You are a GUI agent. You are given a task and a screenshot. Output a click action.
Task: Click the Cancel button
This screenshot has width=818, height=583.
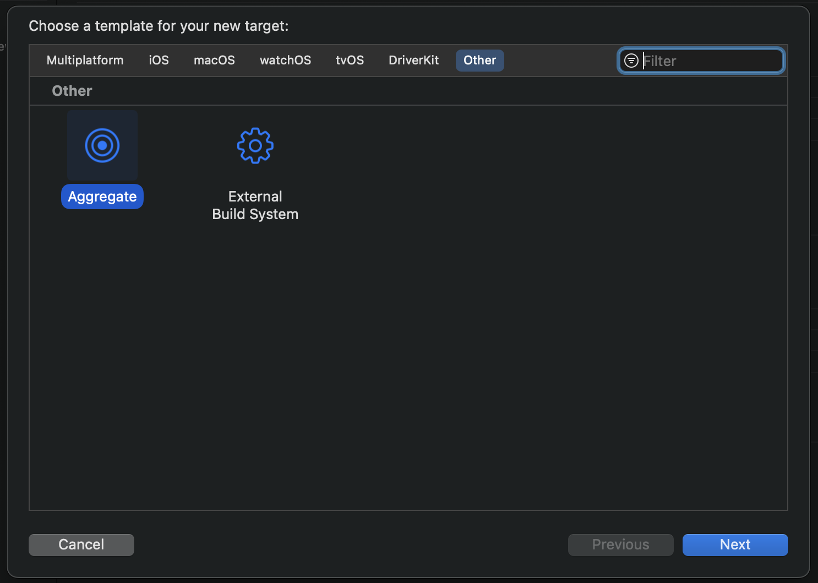click(81, 544)
